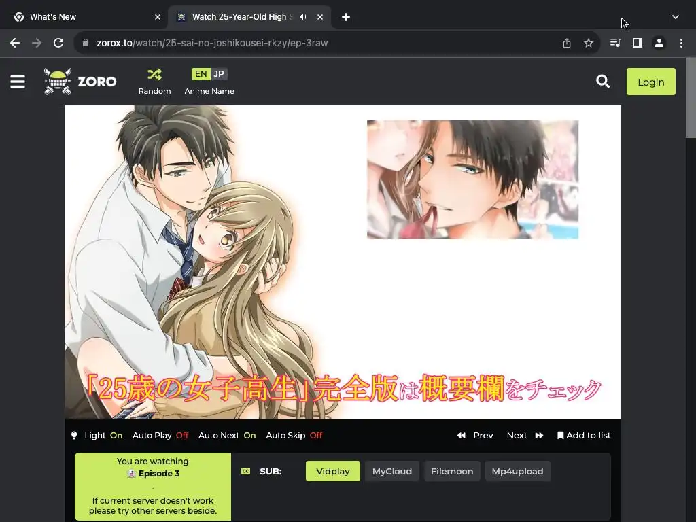696x522 pixels.
Task: Switch anime names to EN
Action: pos(201,74)
